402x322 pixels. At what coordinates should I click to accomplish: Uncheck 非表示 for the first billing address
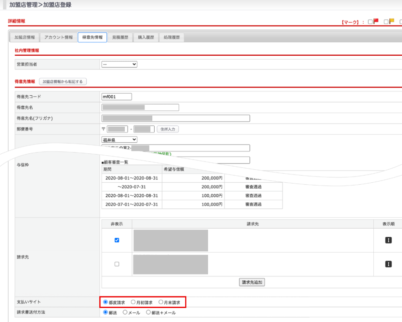117,240
